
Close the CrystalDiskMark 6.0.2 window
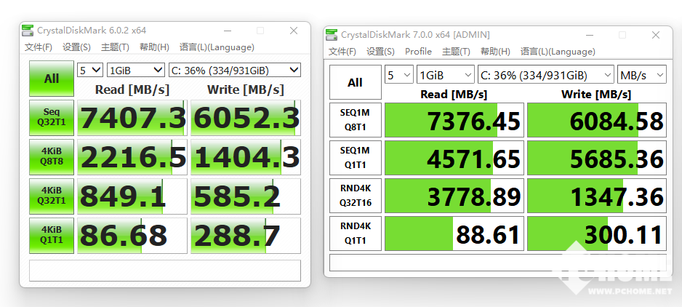pyautogui.click(x=294, y=31)
